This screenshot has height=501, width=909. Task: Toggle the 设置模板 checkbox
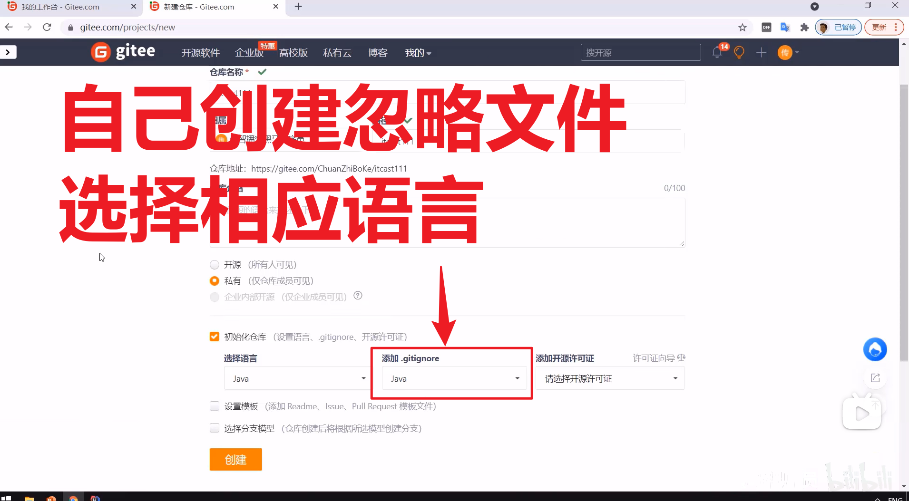[x=215, y=406]
